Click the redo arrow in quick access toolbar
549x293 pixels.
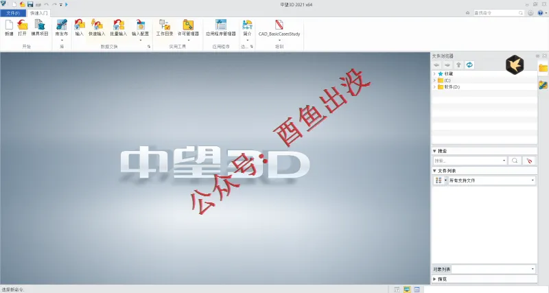[x=54, y=5]
